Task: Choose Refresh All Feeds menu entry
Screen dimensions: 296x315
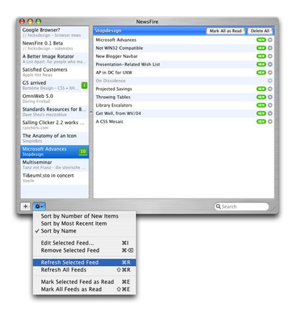Action: (x=84, y=270)
